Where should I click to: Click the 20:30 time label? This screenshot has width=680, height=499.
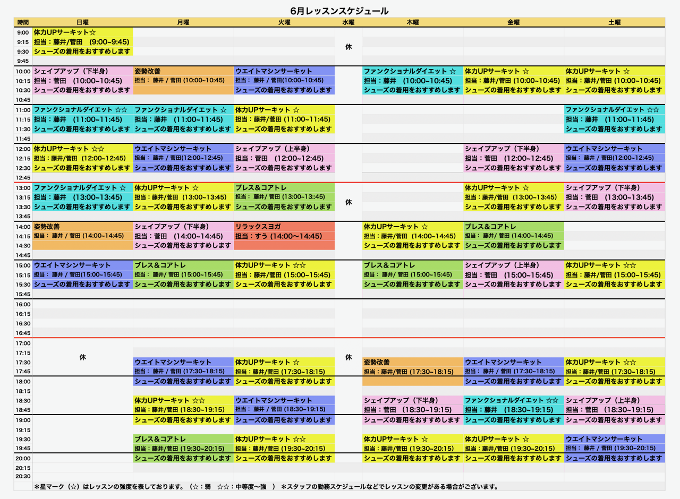[23, 477]
